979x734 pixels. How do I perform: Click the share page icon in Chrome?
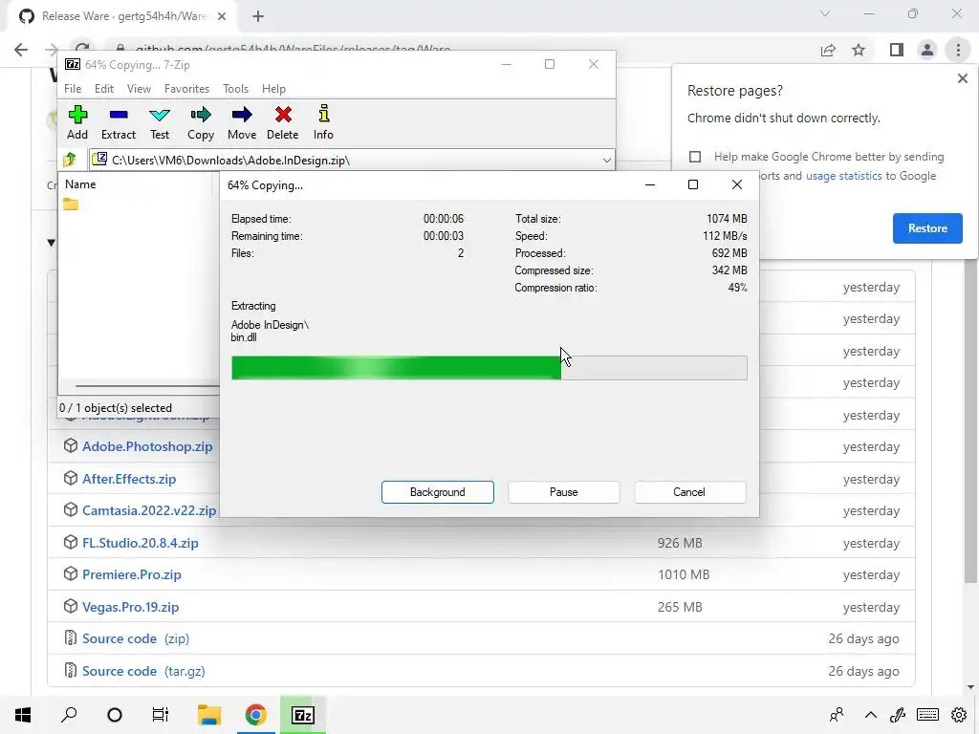tap(828, 50)
